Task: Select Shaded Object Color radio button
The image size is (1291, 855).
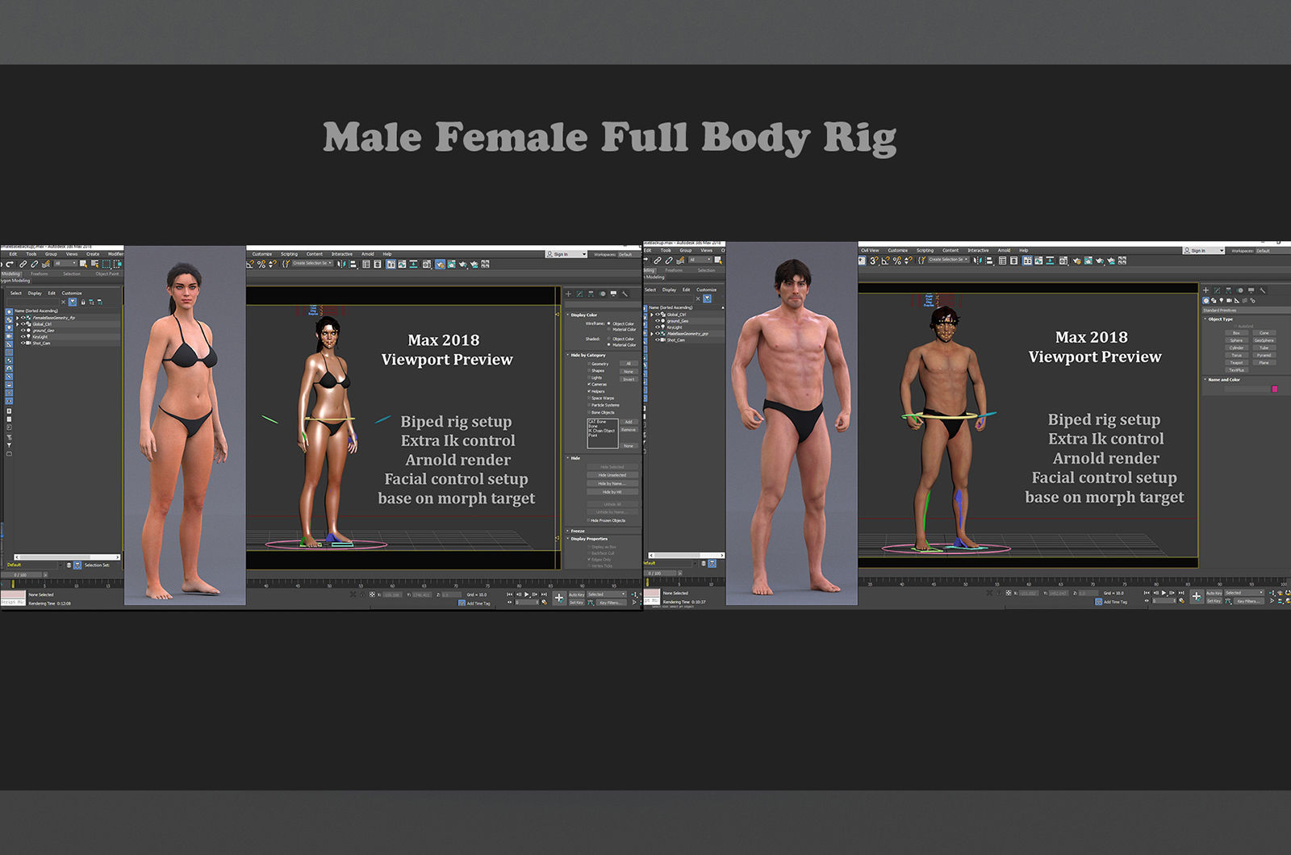Action: coord(608,339)
